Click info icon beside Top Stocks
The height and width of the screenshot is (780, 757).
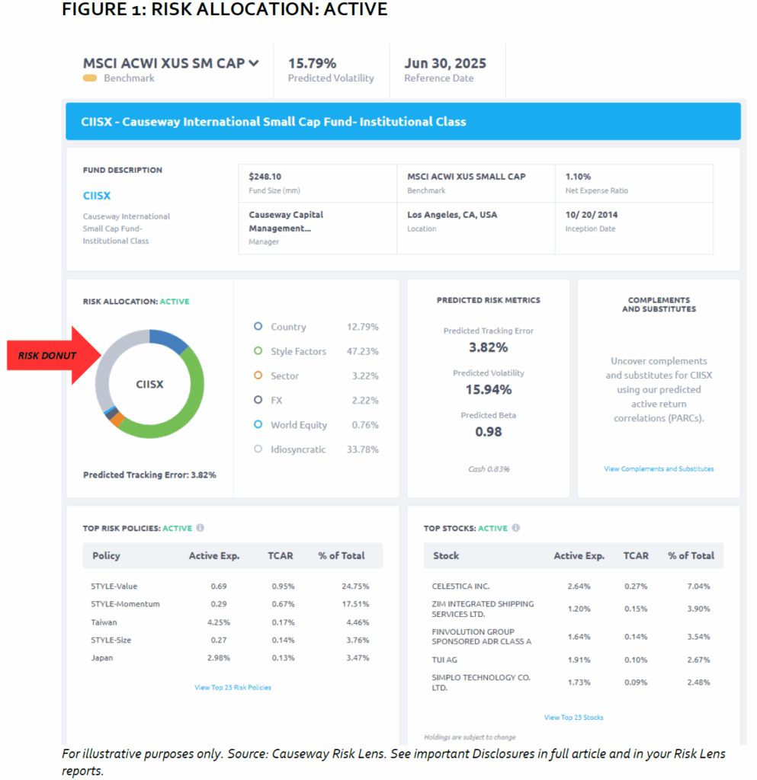[515, 528]
